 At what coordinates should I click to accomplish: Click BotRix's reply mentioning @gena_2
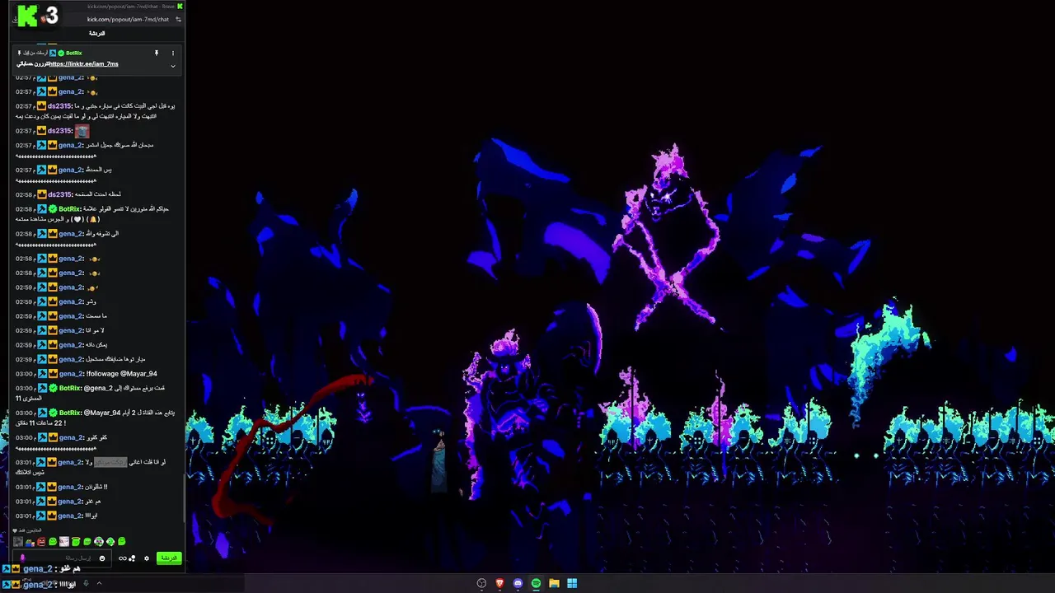91,393
